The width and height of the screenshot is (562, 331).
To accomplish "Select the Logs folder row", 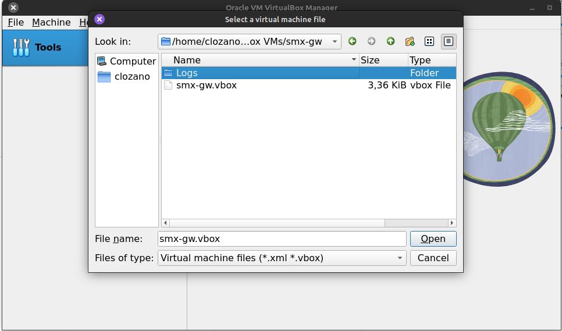I will (x=308, y=73).
